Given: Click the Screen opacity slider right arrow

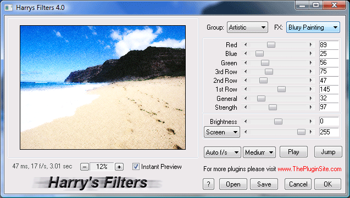Looking at the screenshot, I should click(x=311, y=132).
